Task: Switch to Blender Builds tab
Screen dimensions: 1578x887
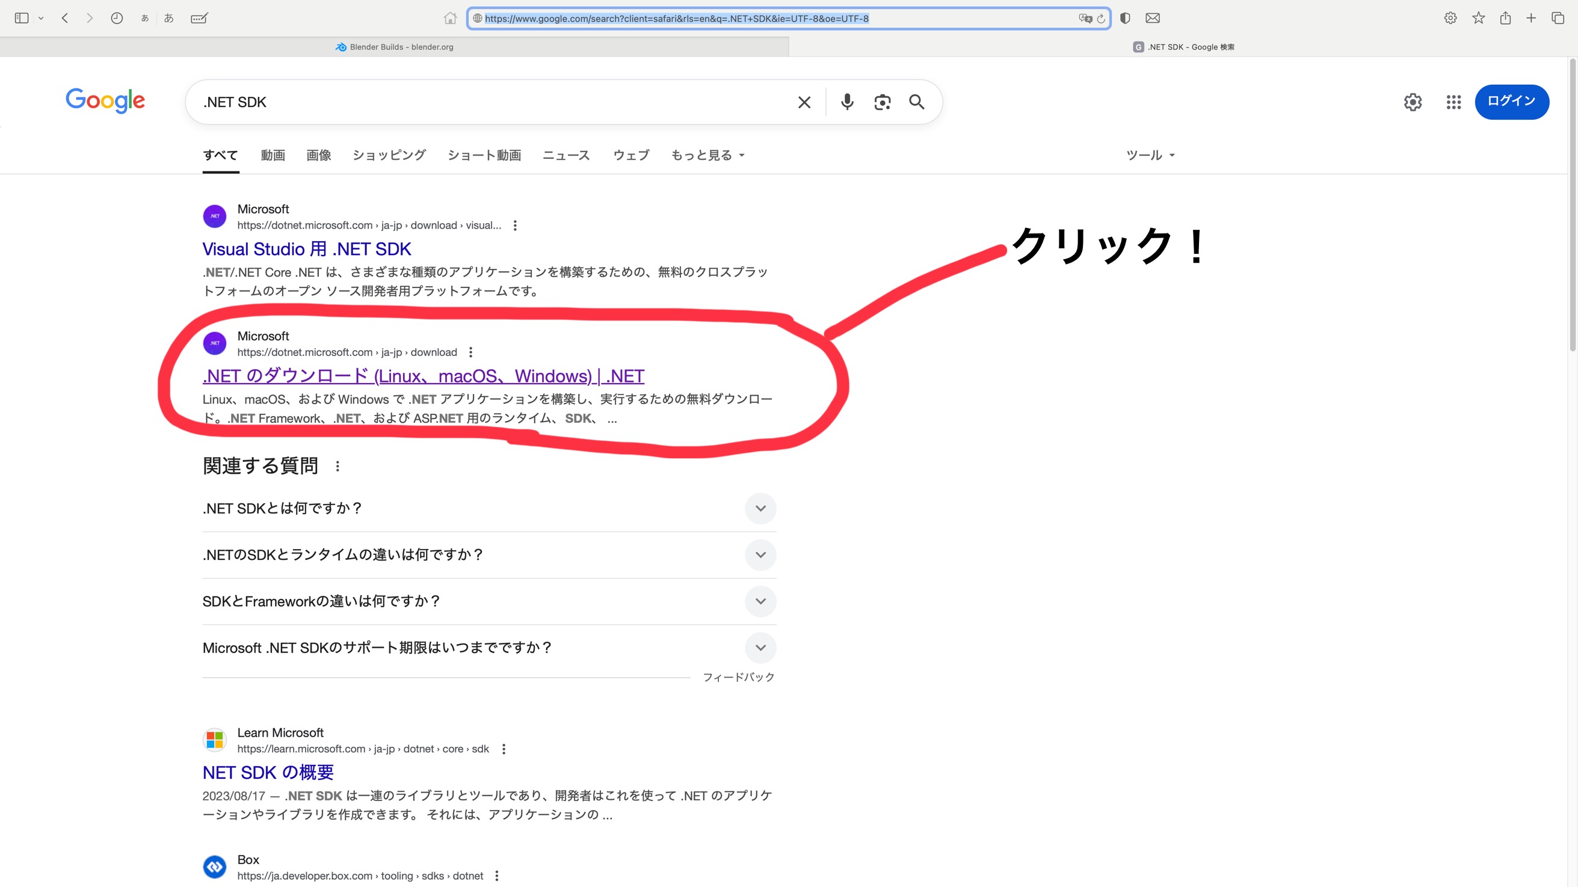Action: pyautogui.click(x=395, y=47)
